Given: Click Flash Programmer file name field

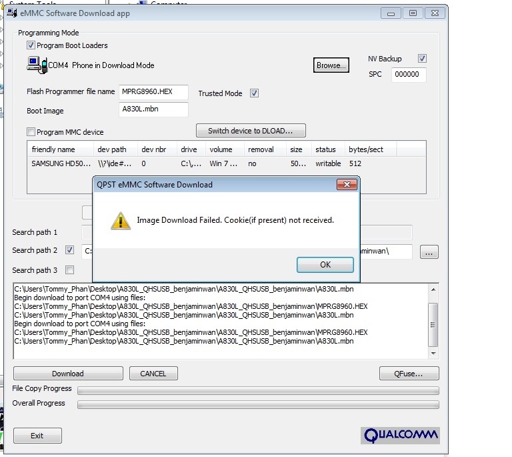Looking at the screenshot, I should click(x=153, y=92).
